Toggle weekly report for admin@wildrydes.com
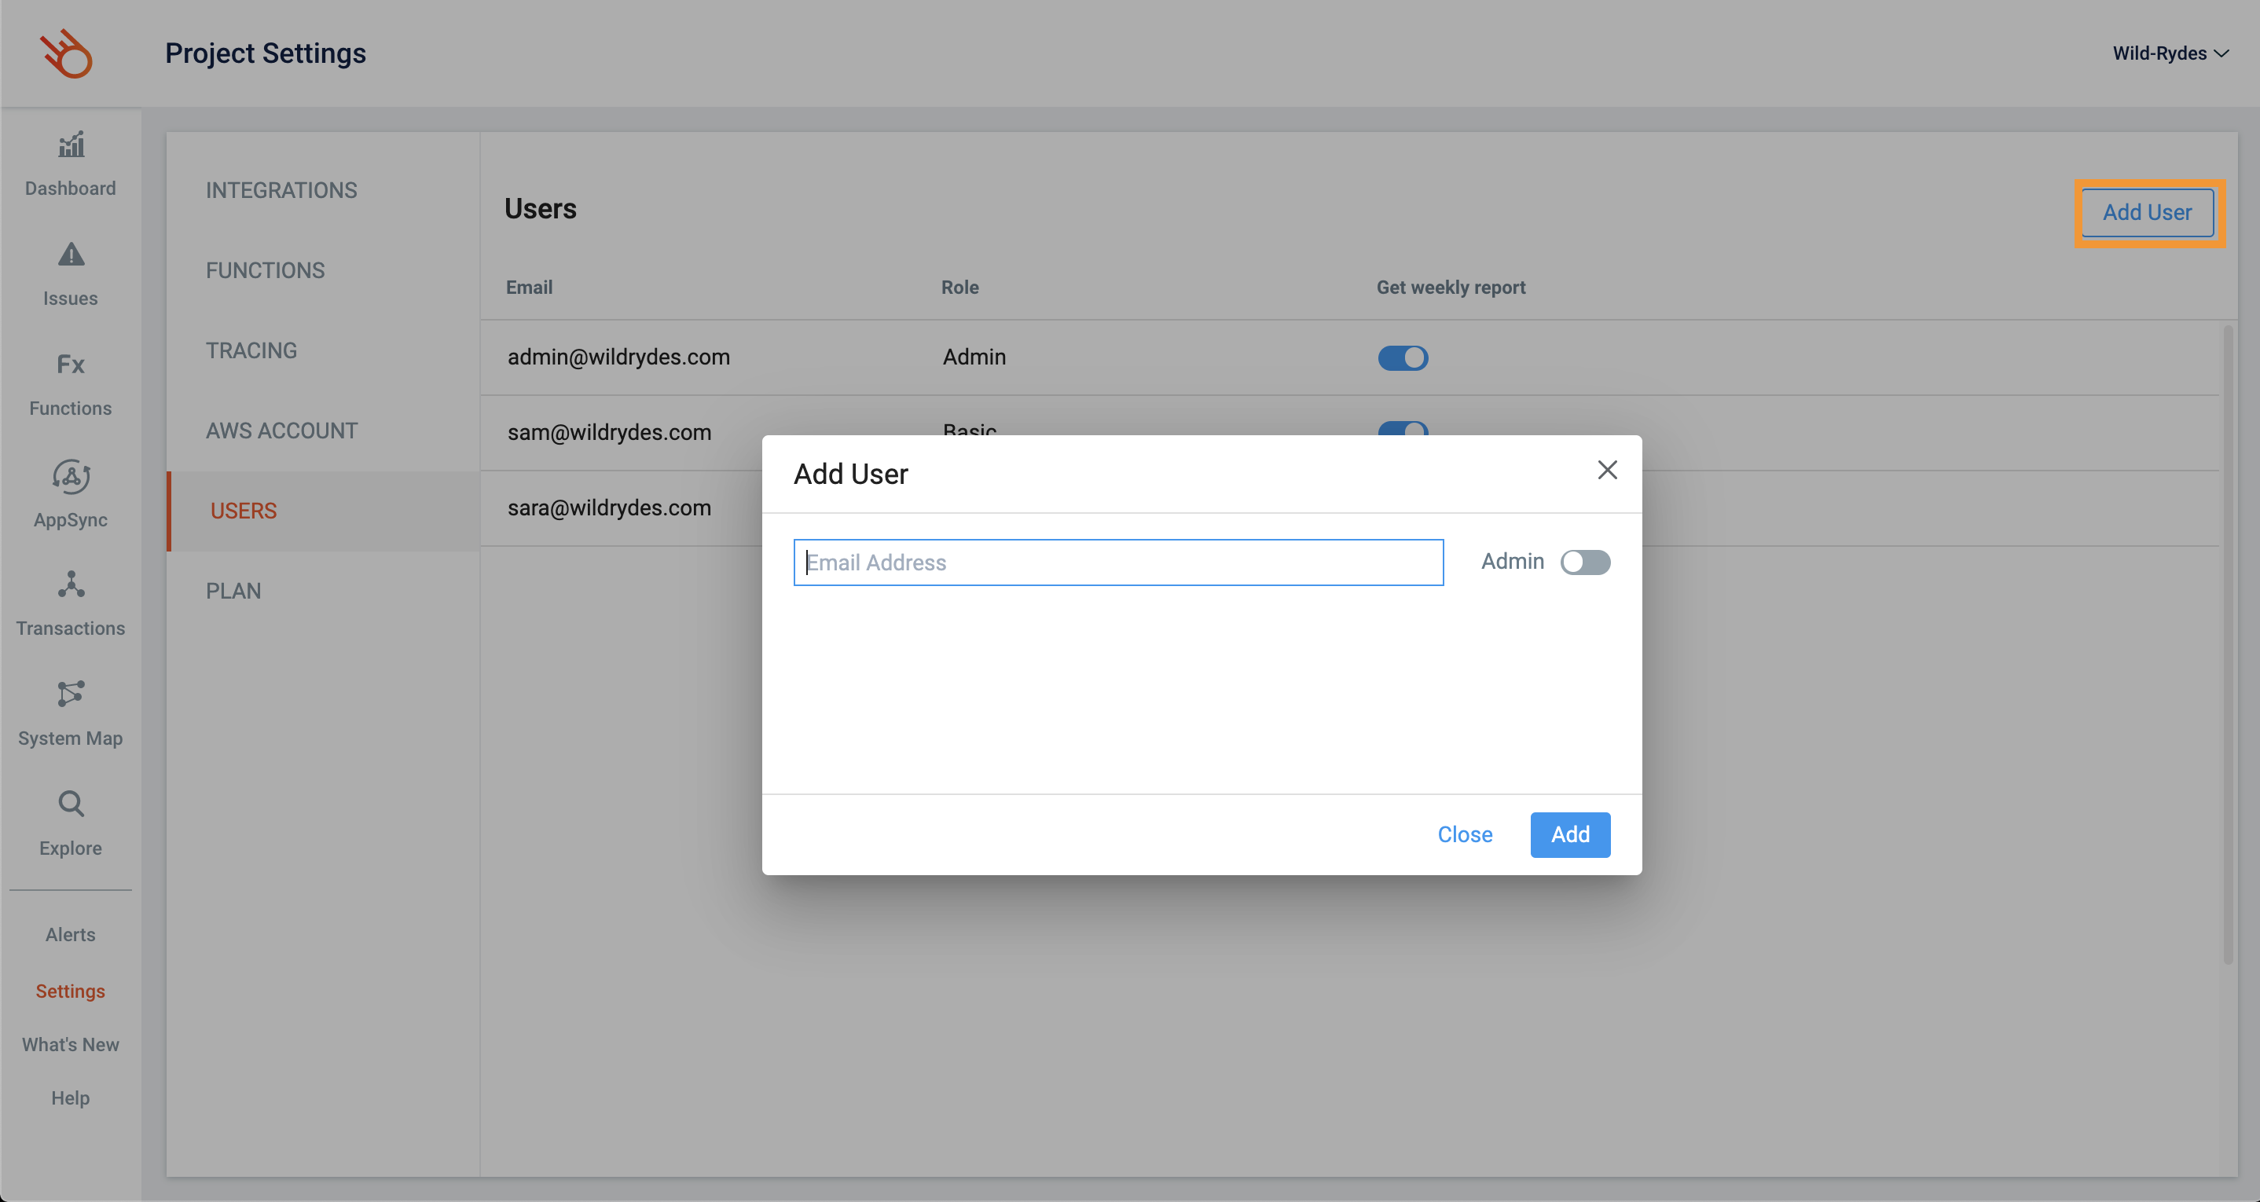2260x1202 pixels. [x=1402, y=358]
